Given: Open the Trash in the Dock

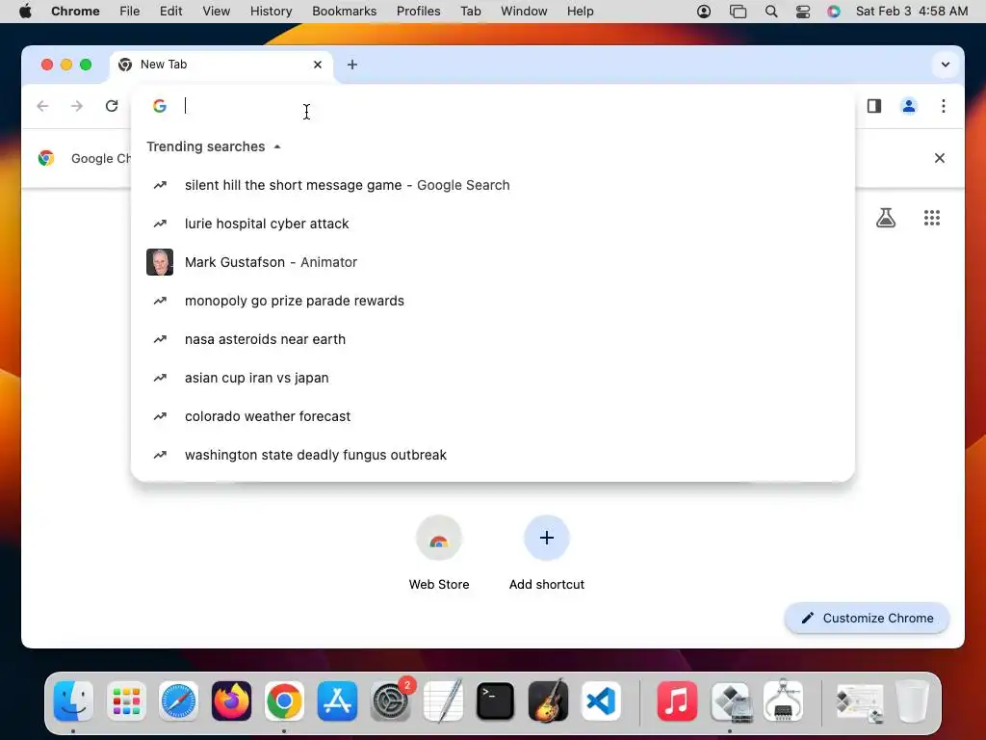Looking at the screenshot, I should (x=912, y=700).
